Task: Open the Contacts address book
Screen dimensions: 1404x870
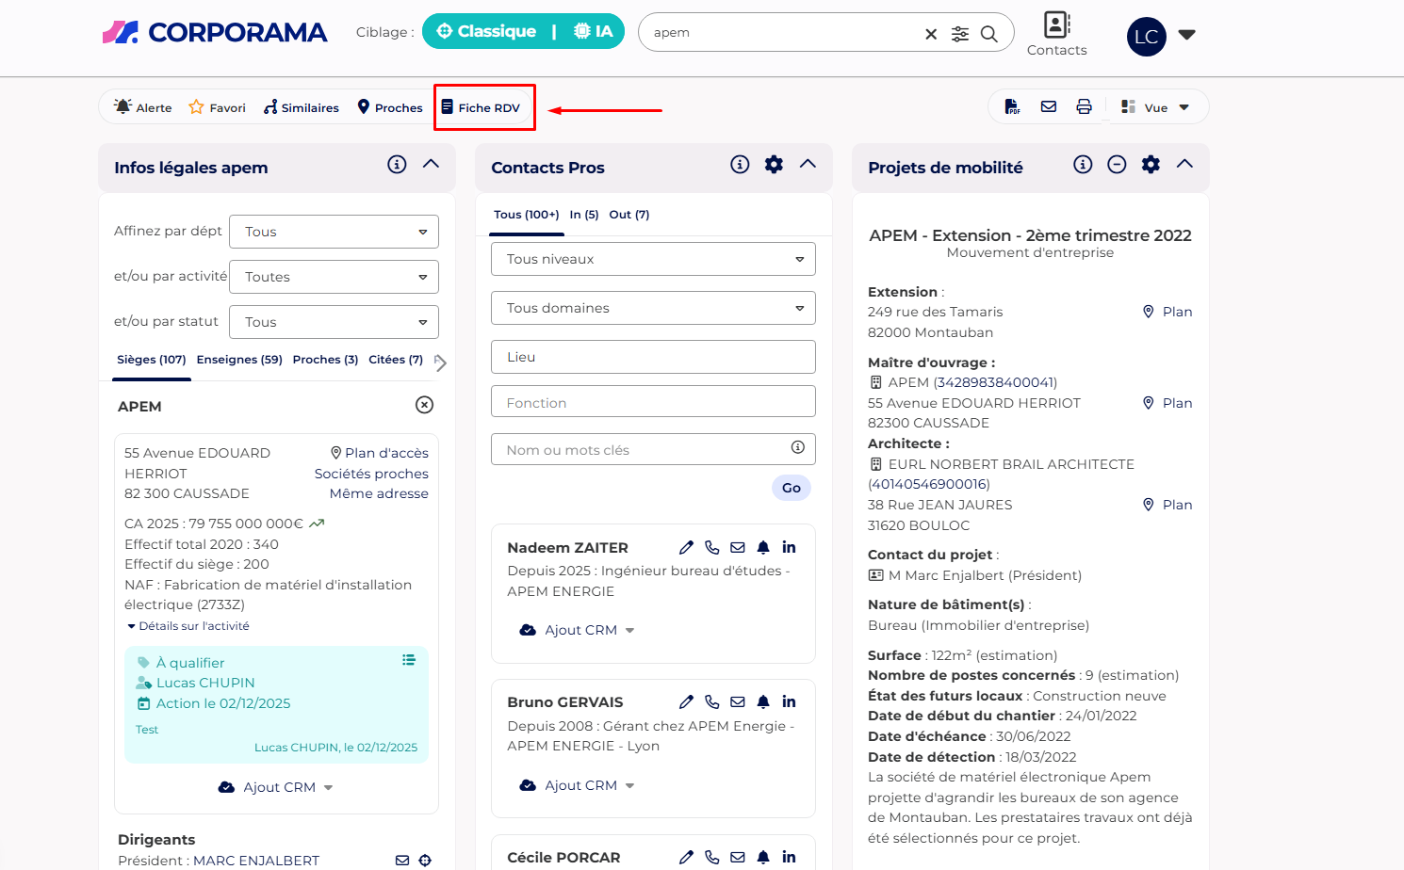Action: coord(1056,34)
